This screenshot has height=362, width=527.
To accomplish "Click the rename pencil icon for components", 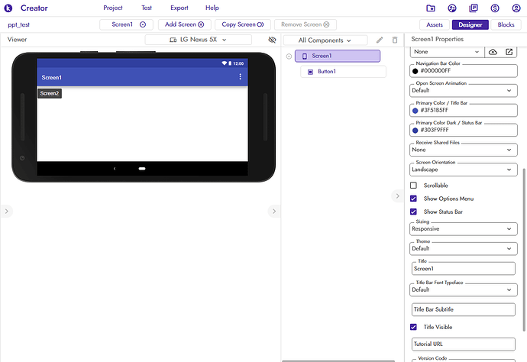I will [380, 40].
